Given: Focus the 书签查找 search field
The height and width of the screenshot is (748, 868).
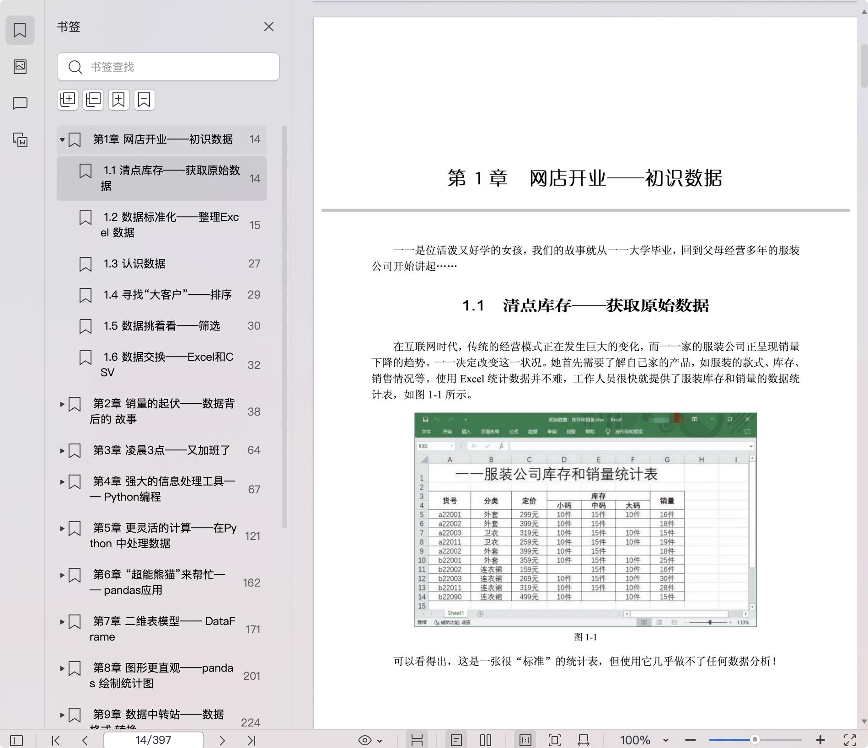Looking at the screenshot, I should tap(168, 67).
